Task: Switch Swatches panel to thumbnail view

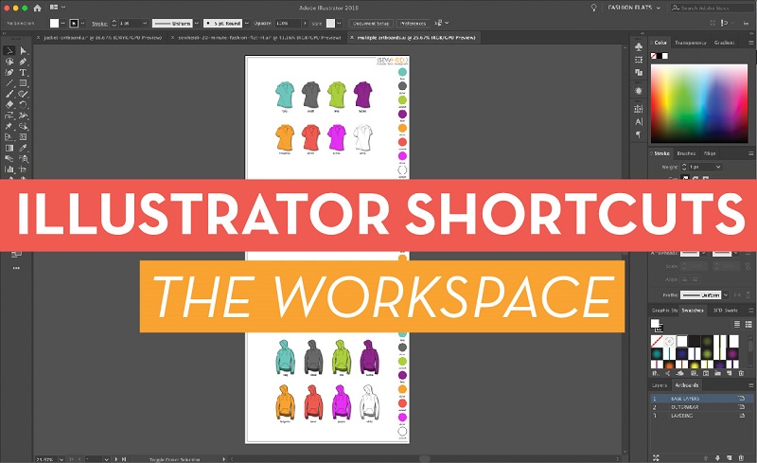Action: 748,324
